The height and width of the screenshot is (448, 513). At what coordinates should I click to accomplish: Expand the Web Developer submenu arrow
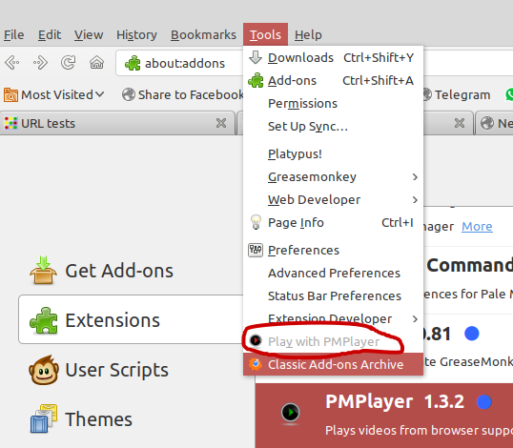coord(415,200)
